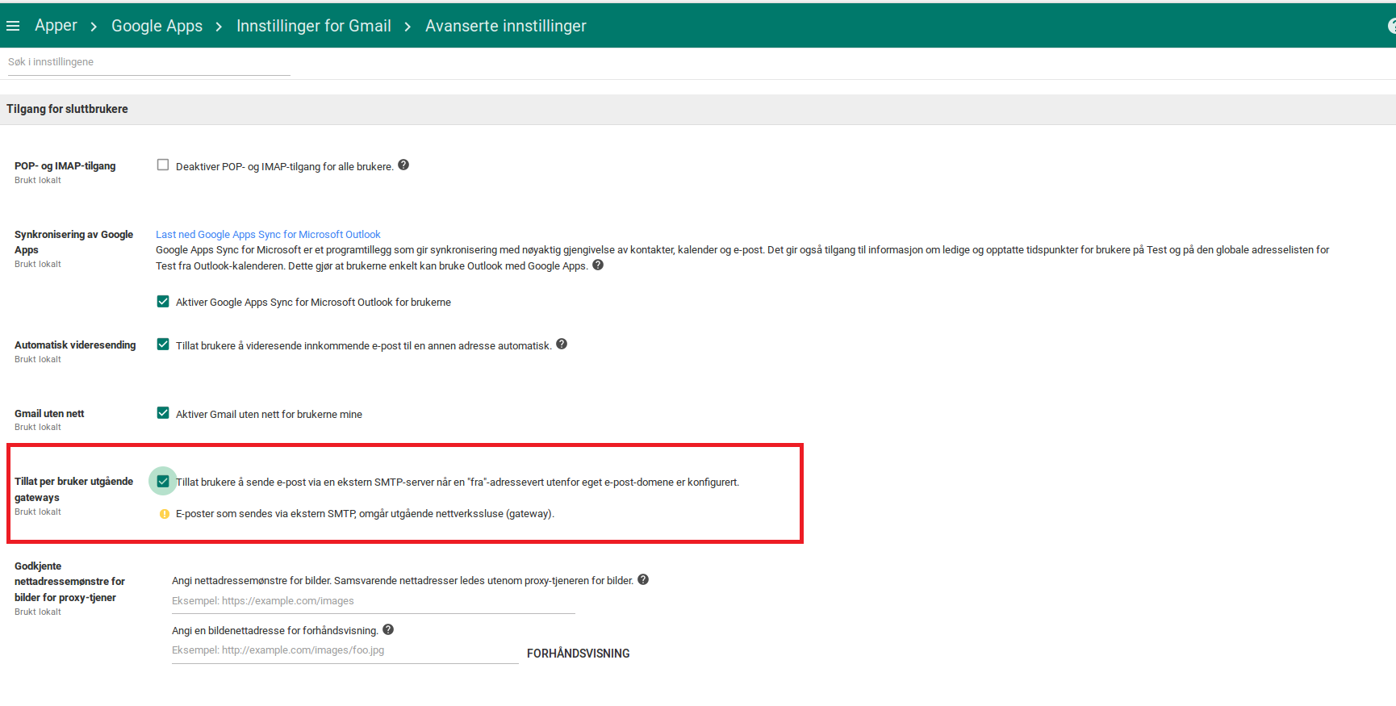Click the Automatisk videresending label

[x=75, y=345]
